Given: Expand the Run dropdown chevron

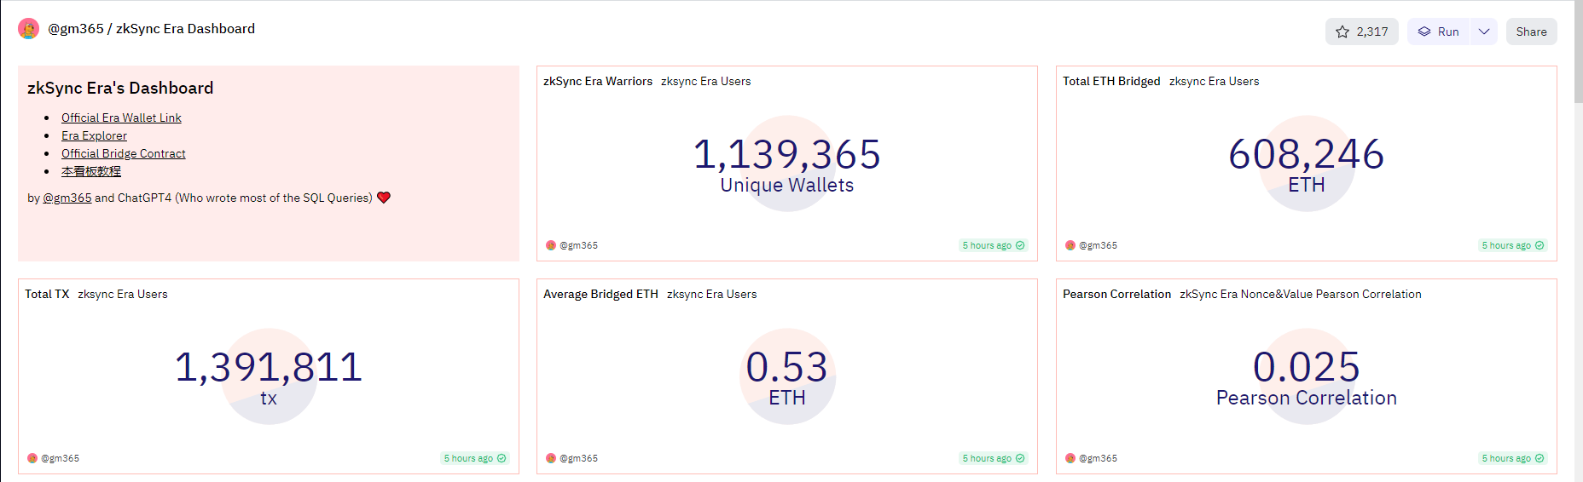Looking at the screenshot, I should click(x=1484, y=32).
